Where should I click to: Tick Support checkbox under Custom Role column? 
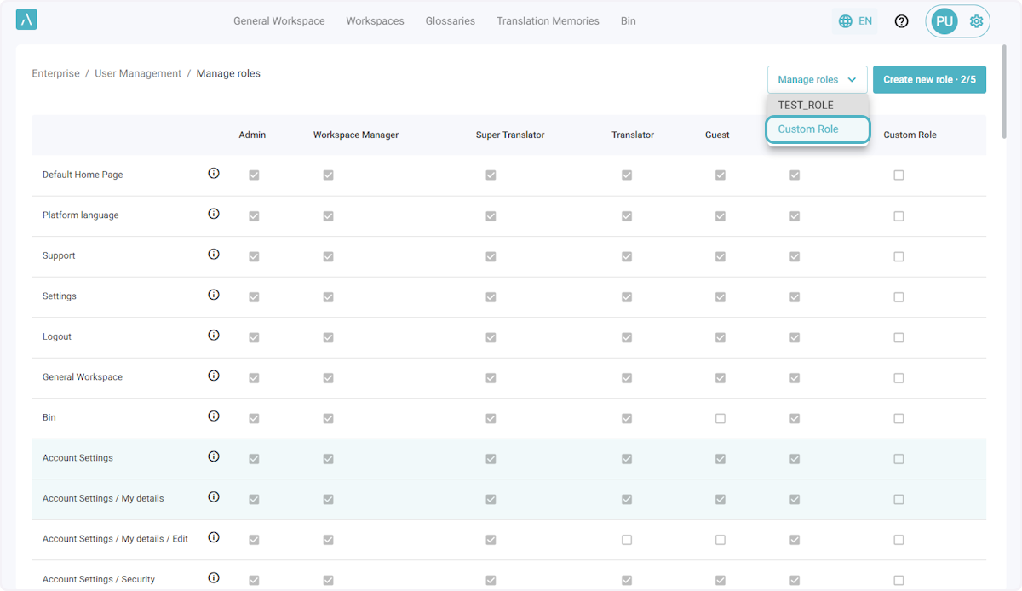pyautogui.click(x=899, y=256)
